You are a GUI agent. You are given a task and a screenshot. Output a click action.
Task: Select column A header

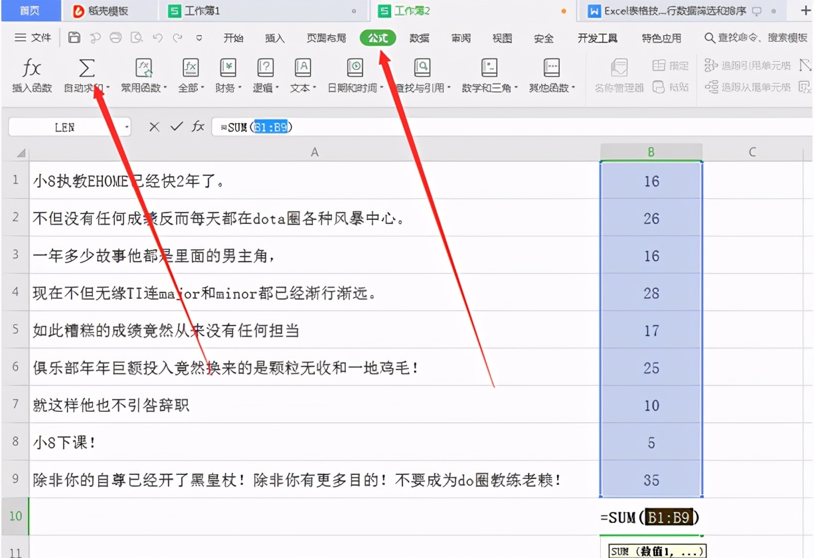[314, 152]
